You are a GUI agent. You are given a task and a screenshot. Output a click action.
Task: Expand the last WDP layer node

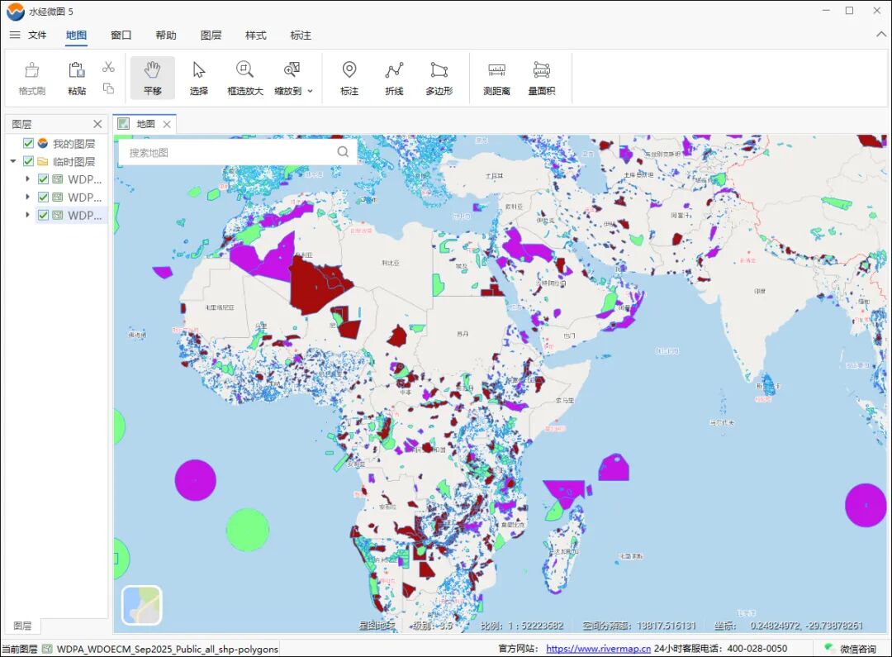point(28,216)
